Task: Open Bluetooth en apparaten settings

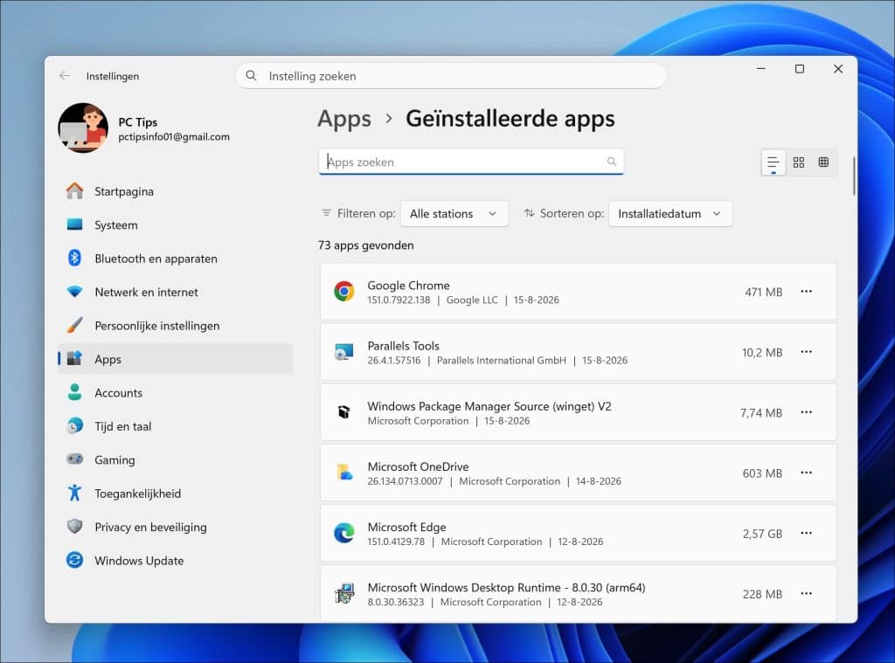Action: coord(175,259)
